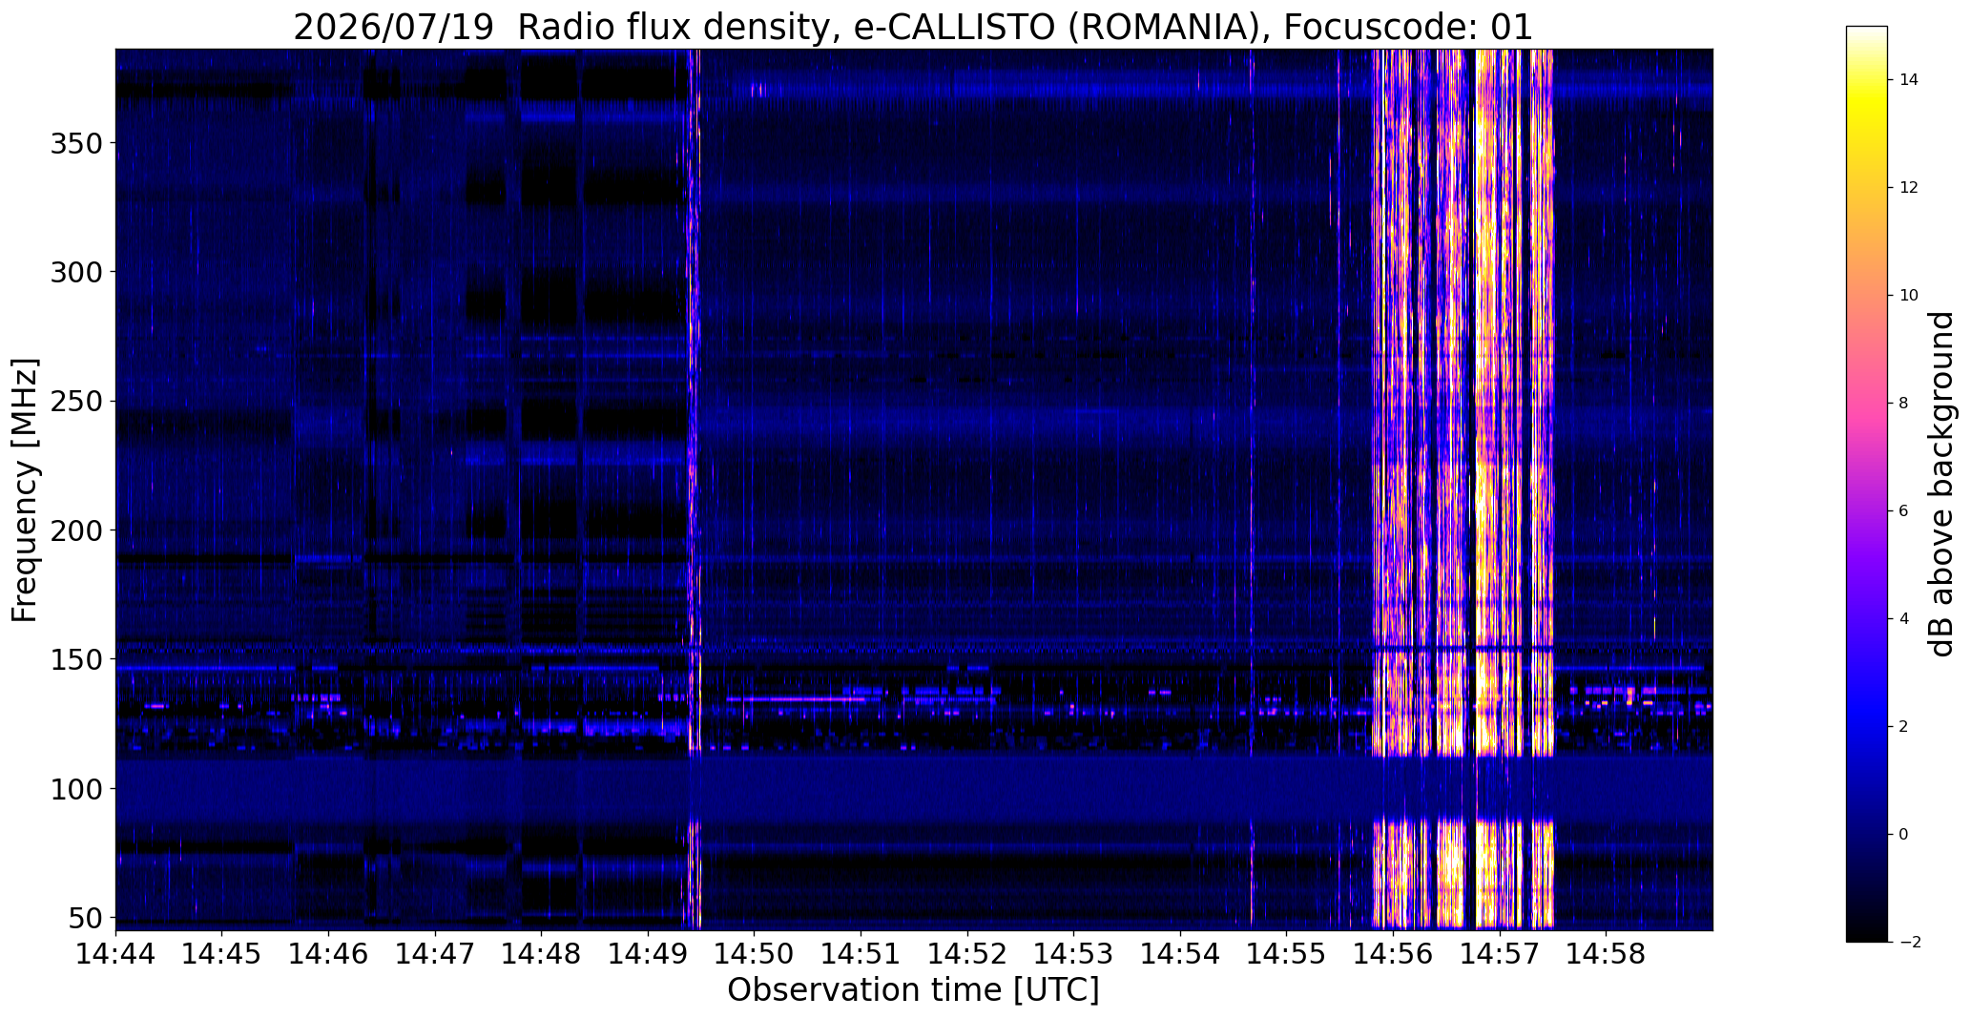Click the 14:53 time tick label
Screen dimensions: 1971x1018
point(1074,954)
